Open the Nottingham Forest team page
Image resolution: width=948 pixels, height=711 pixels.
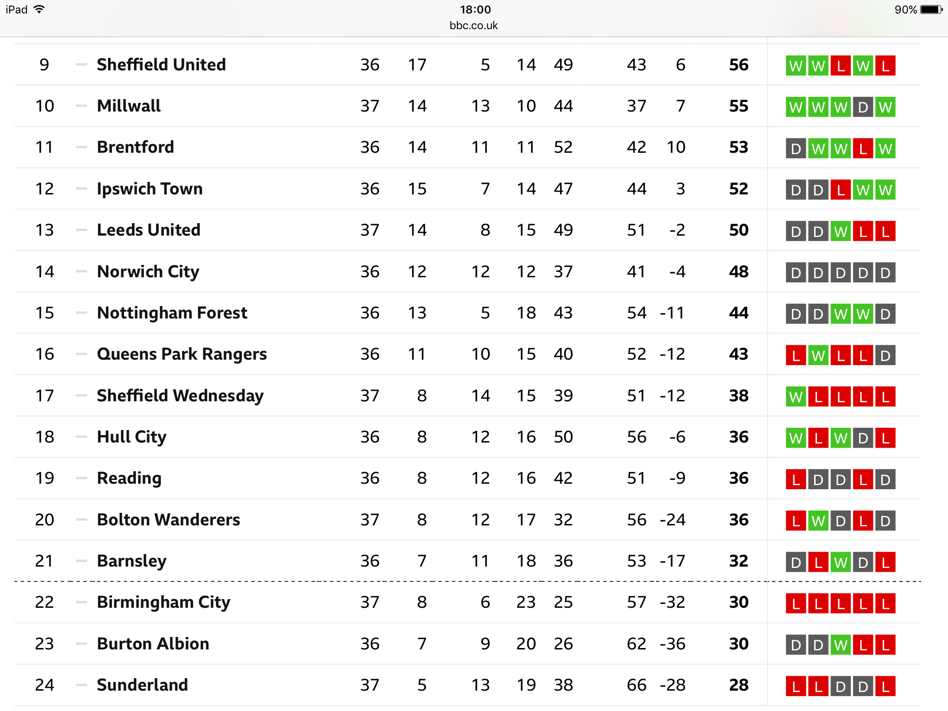click(x=172, y=313)
